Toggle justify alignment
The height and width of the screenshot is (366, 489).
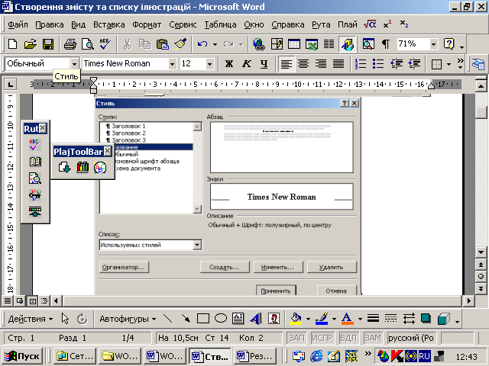338,64
